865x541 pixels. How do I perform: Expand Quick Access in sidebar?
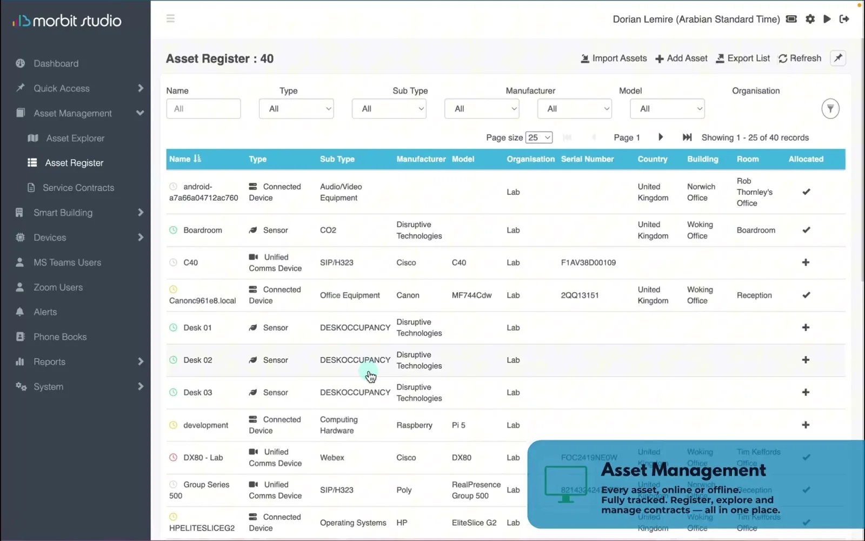click(80, 88)
